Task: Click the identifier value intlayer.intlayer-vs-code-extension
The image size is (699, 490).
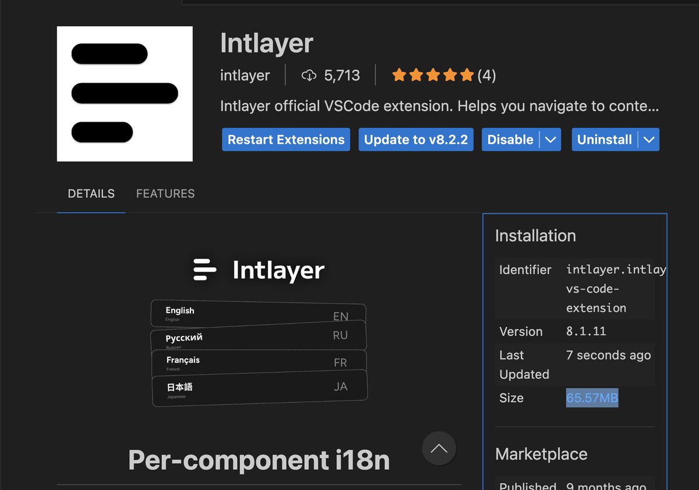Action: [x=616, y=289]
